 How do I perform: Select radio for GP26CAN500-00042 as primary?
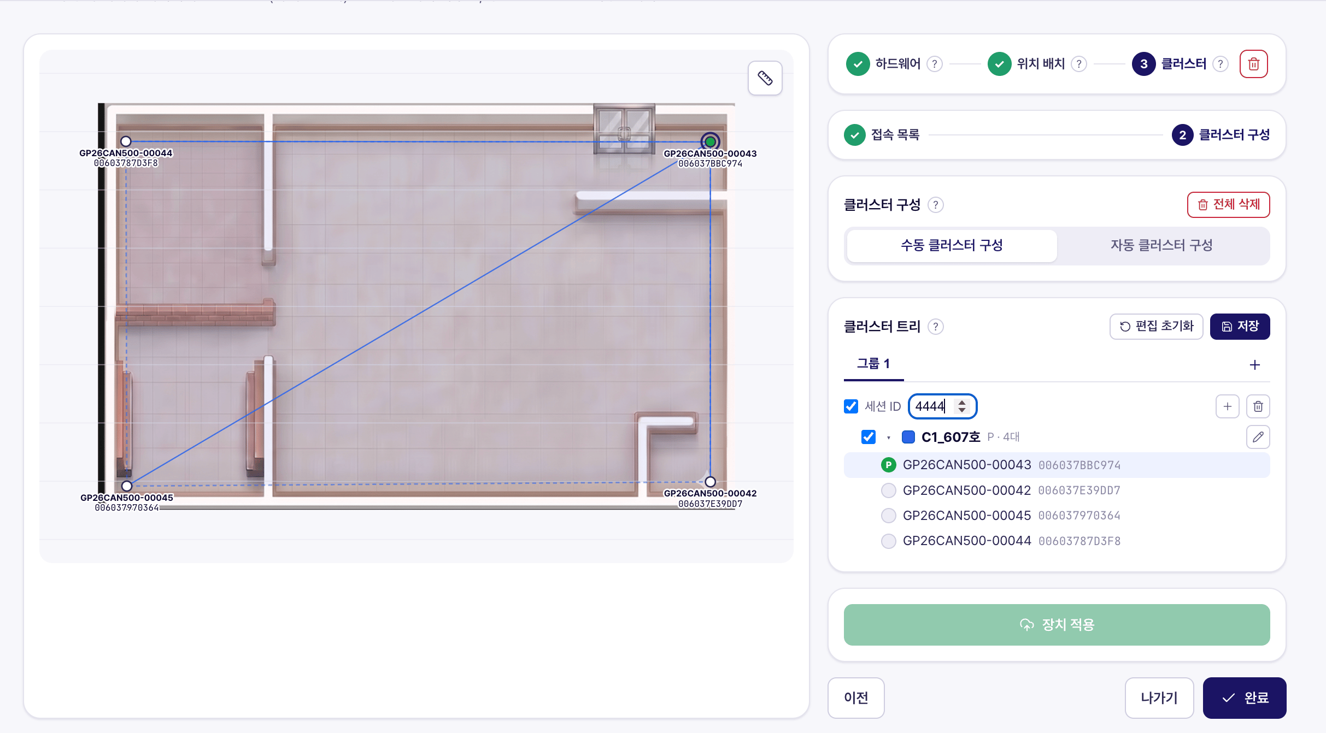point(889,490)
